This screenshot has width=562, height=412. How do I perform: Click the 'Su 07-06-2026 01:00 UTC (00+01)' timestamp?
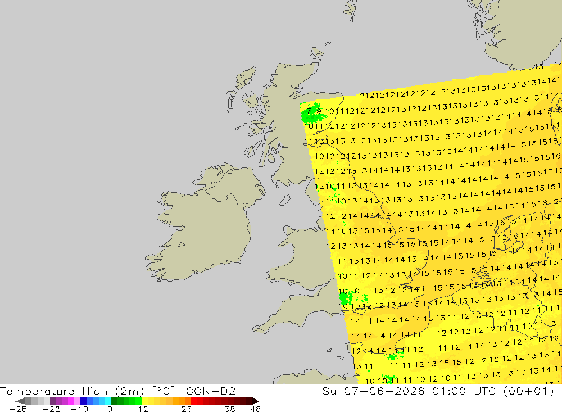click(x=438, y=391)
